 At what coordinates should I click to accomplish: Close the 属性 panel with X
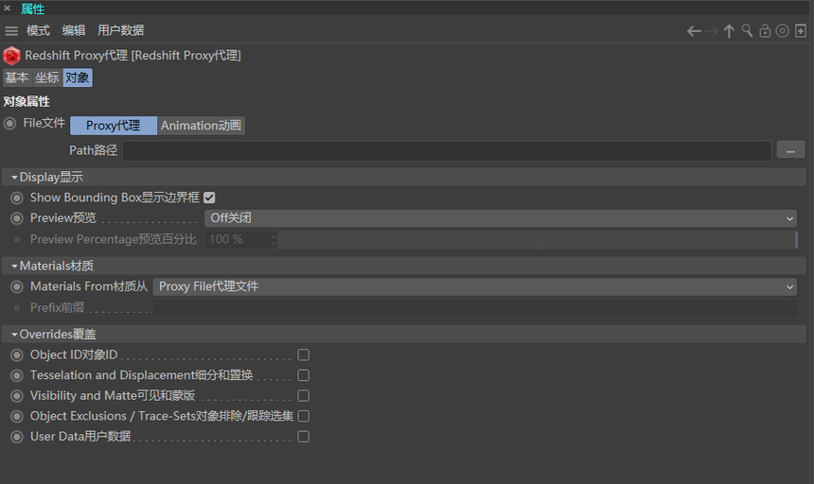[7, 9]
